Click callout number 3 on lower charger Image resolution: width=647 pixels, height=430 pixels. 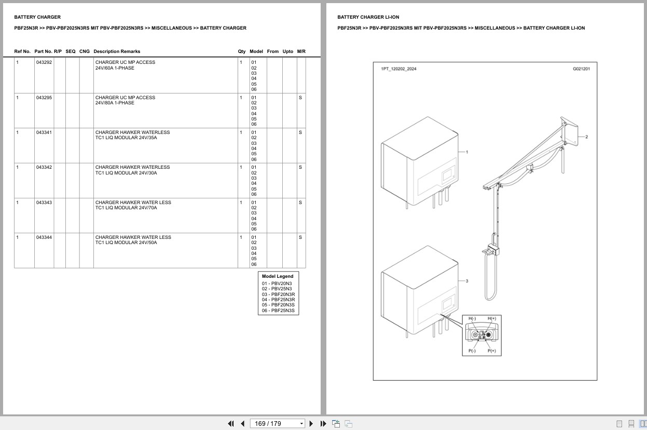[467, 281]
